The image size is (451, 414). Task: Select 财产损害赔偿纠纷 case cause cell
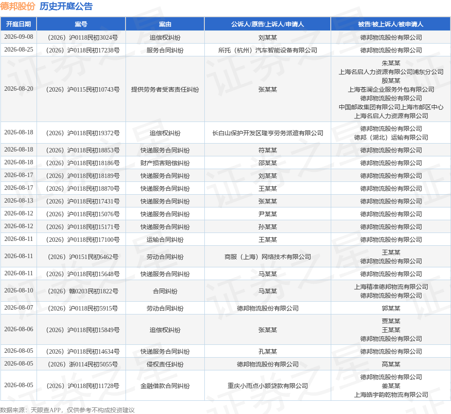(165, 163)
